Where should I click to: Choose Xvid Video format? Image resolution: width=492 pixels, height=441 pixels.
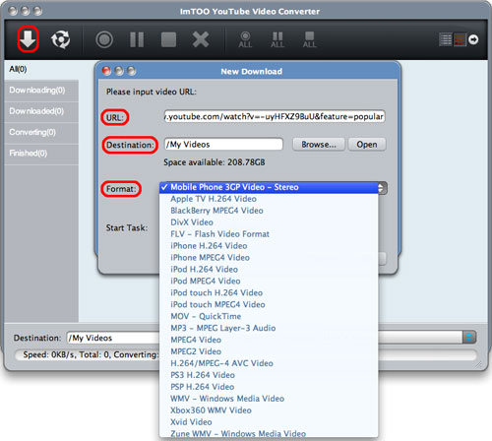[269, 422]
